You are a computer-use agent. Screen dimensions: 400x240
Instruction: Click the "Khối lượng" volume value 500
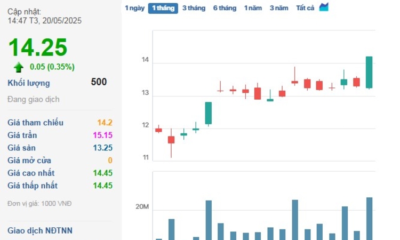tap(99, 82)
